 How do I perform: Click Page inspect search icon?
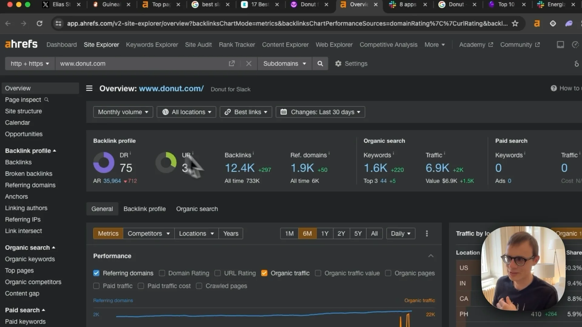(x=46, y=100)
